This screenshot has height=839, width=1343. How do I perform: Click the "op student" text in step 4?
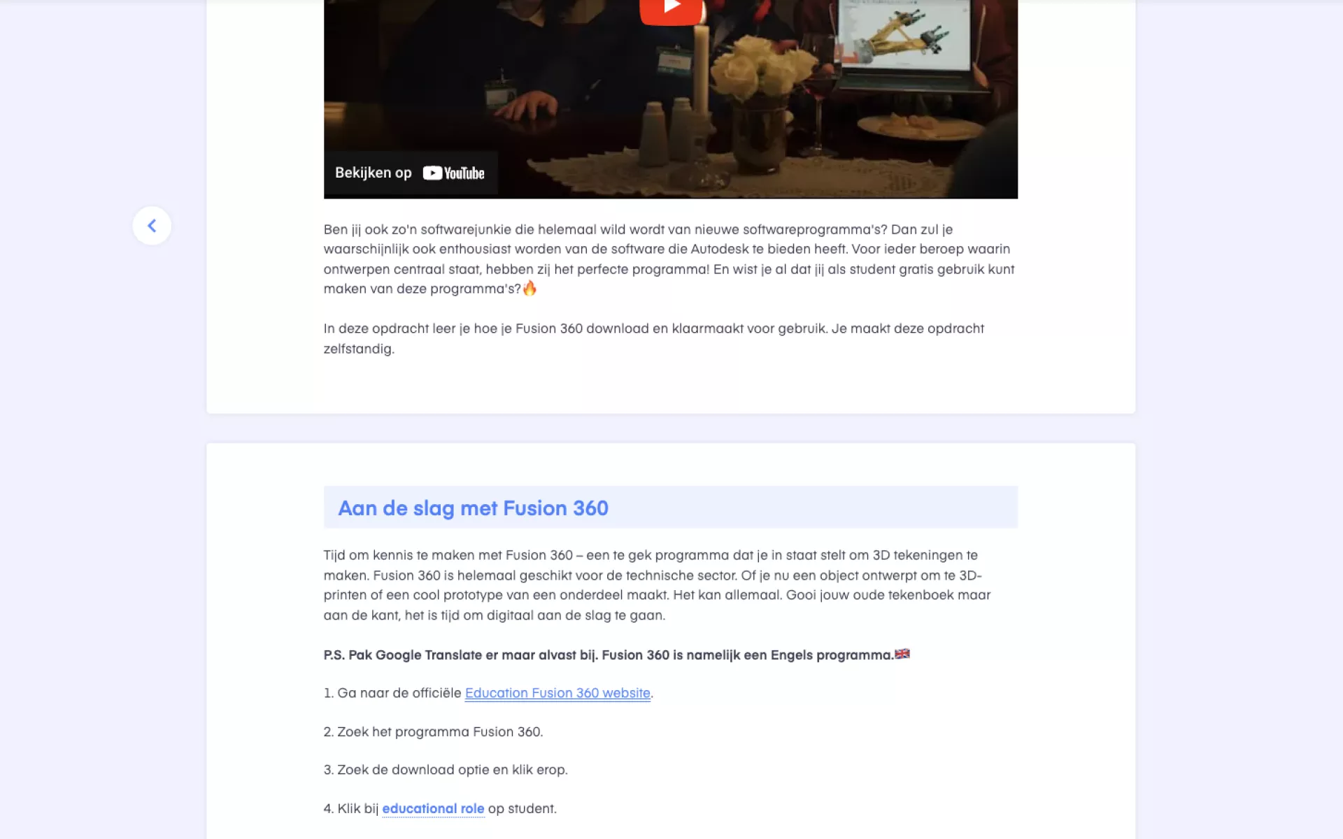coord(522,808)
